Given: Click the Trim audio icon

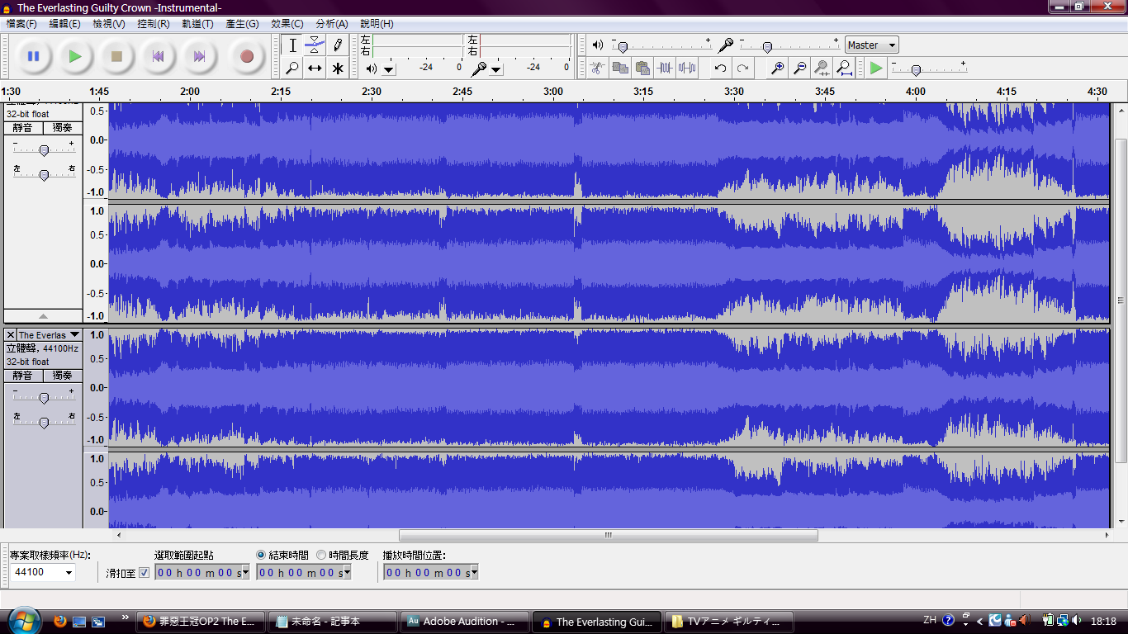Looking at the screenshot, I should (664, 68).
